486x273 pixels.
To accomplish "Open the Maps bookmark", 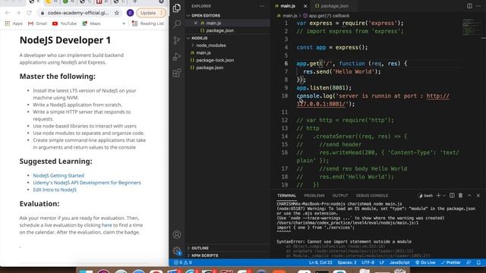I will (91, 24).
